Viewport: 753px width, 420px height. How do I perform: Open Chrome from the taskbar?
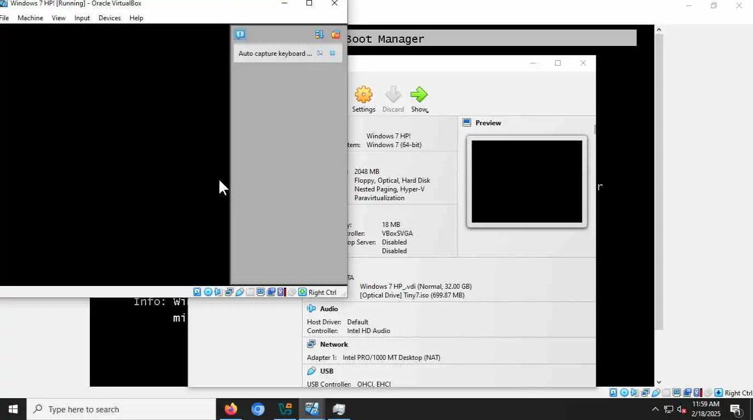click(x=258, y=409)
